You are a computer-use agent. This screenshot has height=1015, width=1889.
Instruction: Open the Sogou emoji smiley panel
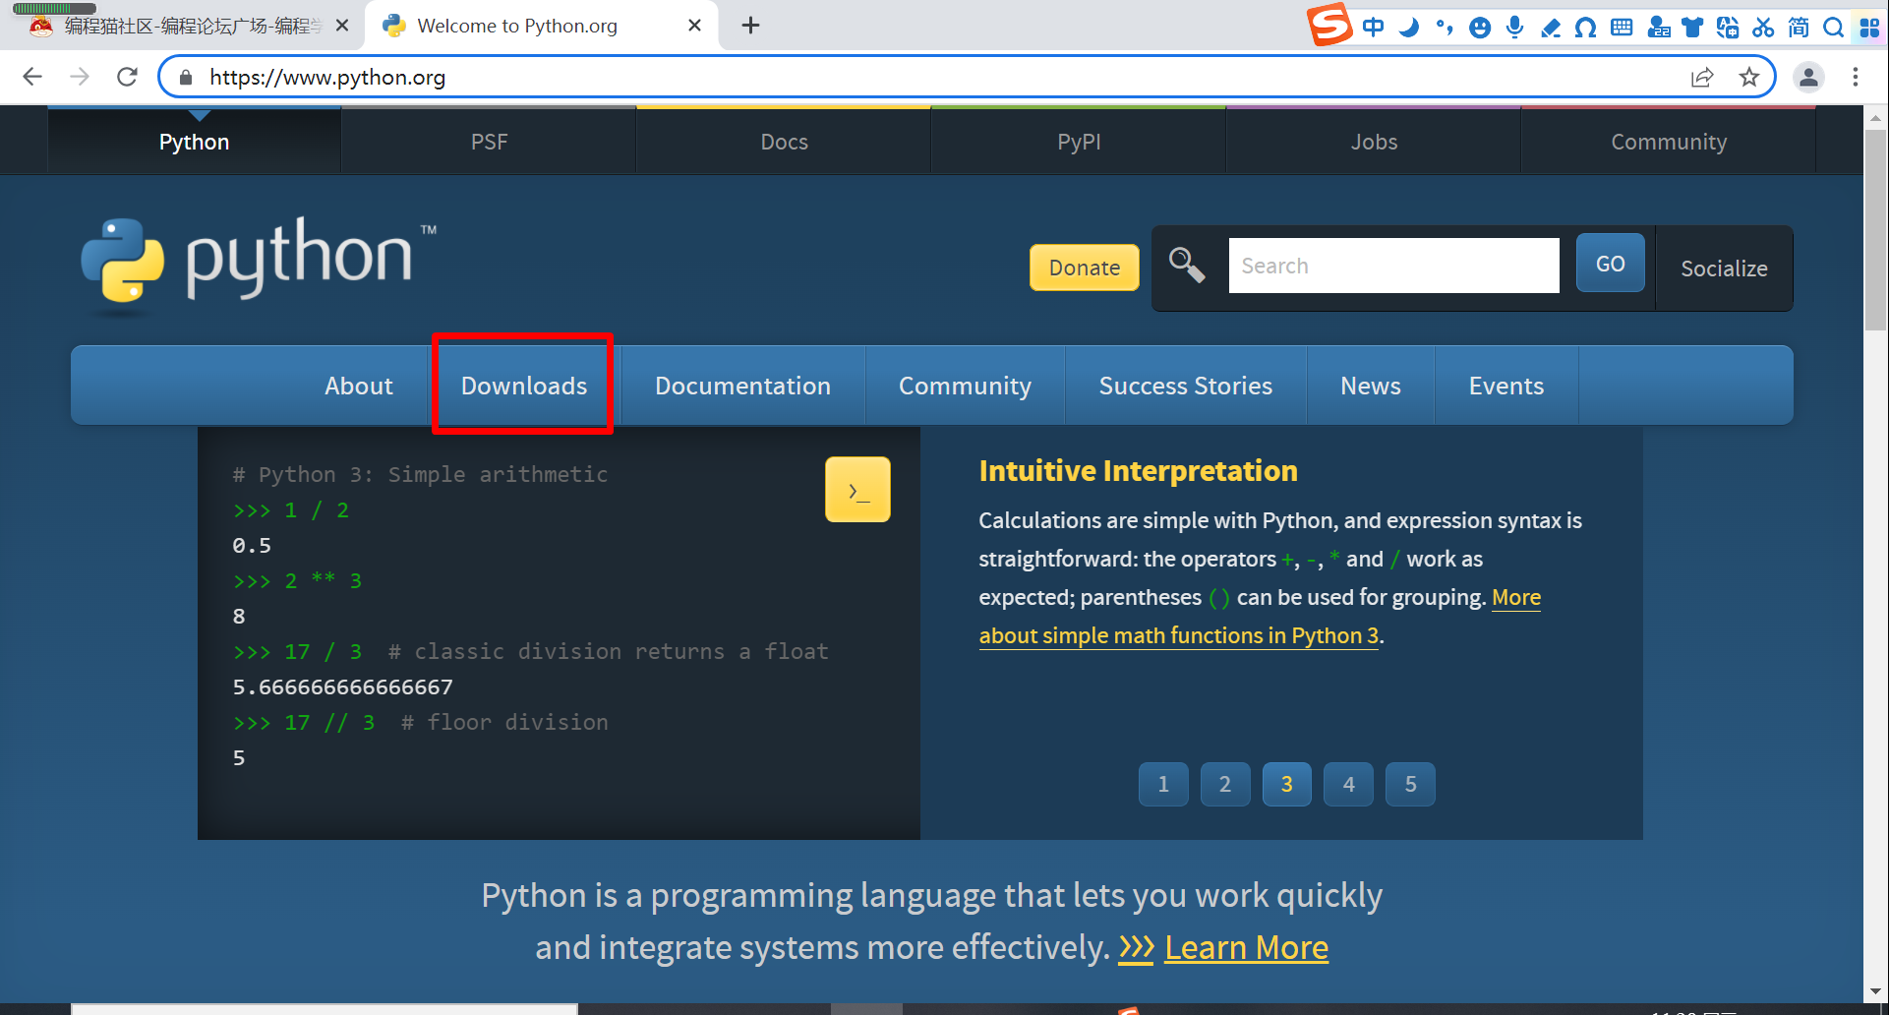click(1479, 28)
